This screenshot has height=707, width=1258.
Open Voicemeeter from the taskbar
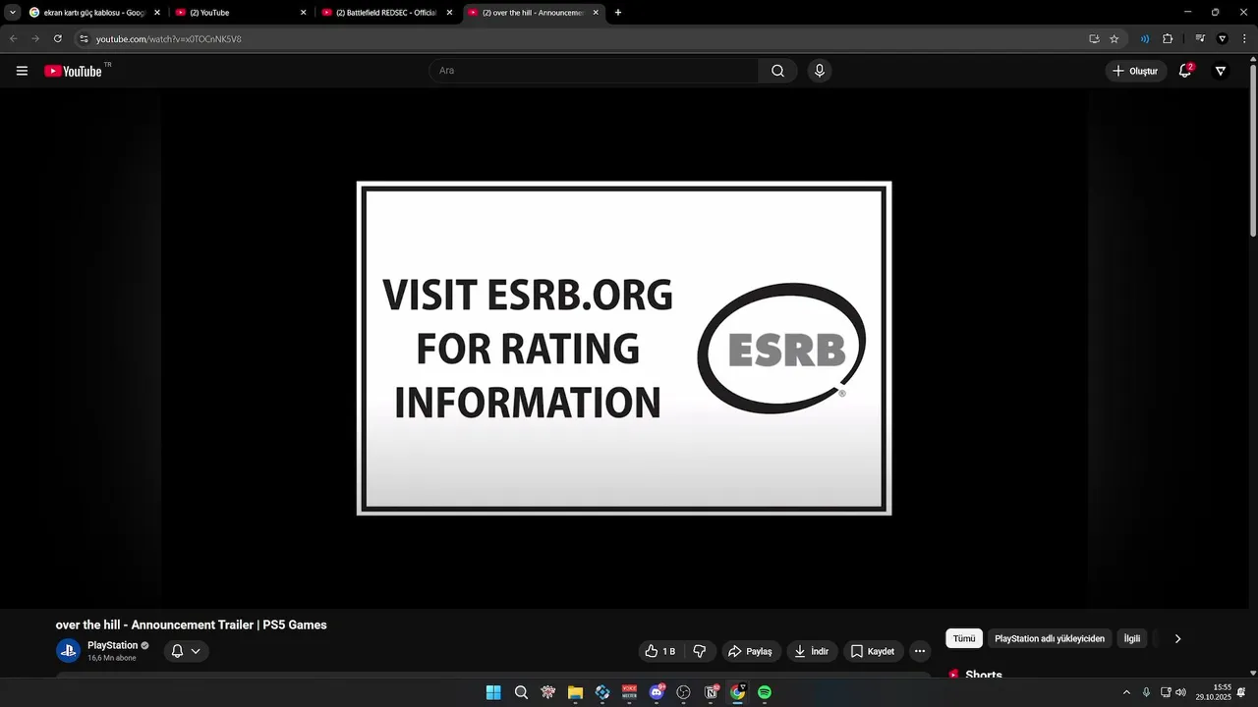click(x=630, y=692)
